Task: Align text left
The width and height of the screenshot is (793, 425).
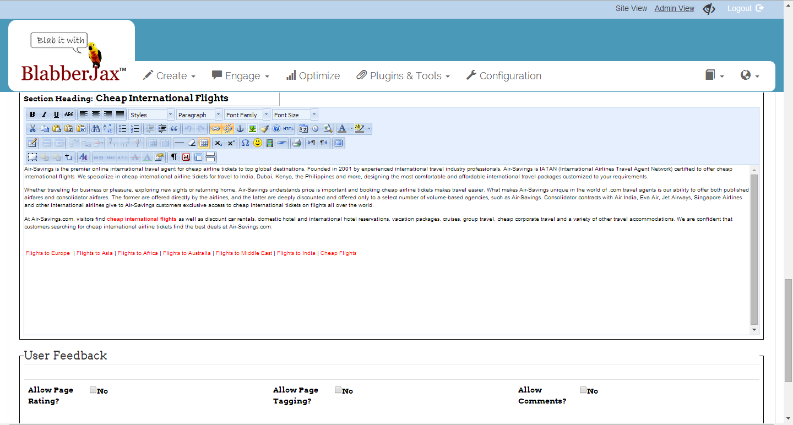Action: (x=84, y=115)
